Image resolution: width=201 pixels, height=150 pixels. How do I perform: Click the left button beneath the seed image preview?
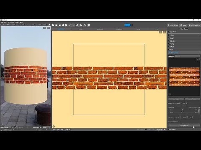(176, 99)
